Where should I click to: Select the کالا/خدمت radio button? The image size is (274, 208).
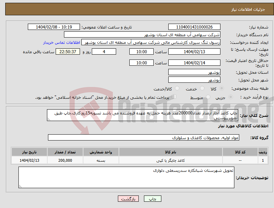[x=177, y=88]
